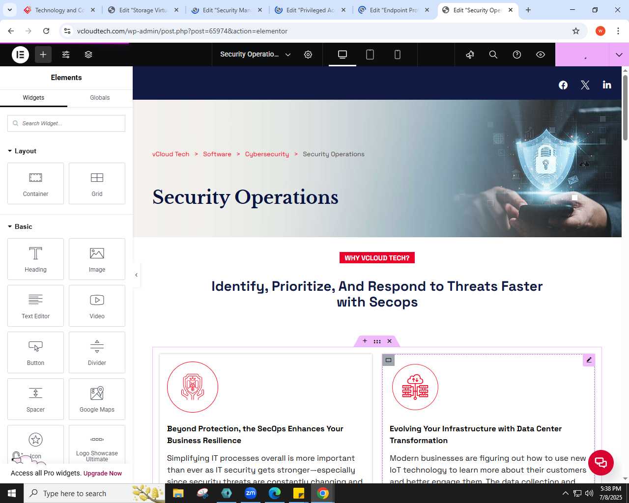
Task: Select the Container widget
Action: (x=35, y=183)
